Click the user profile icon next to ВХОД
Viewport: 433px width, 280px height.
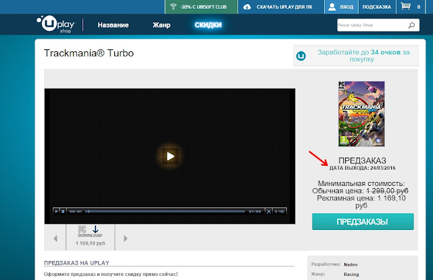point(332,7)
